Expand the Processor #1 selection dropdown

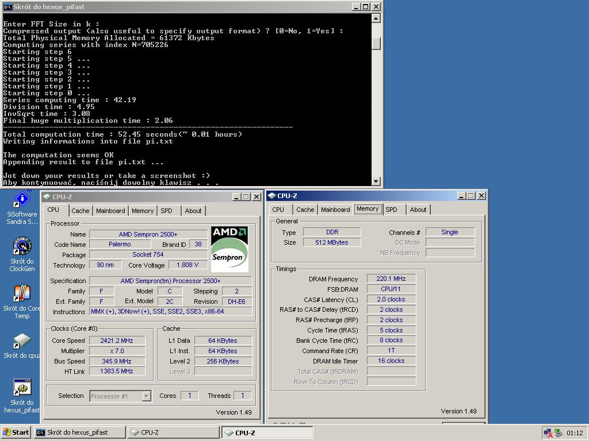(146, 396)
